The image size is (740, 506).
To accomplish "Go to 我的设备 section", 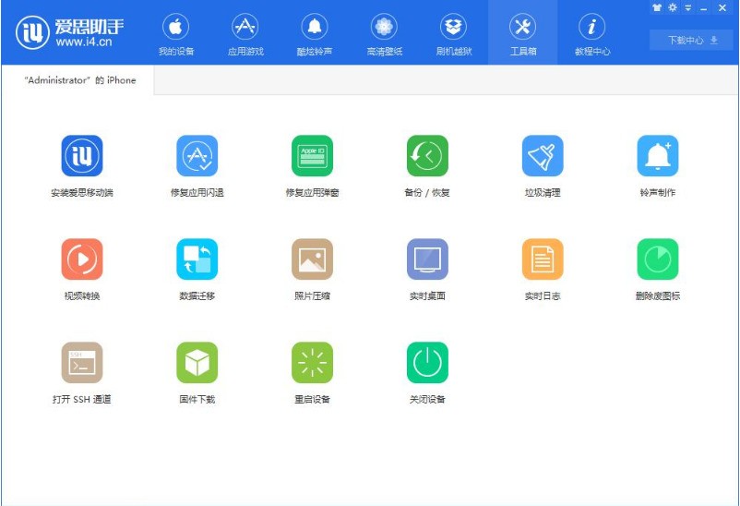I will tap(176, 34).
